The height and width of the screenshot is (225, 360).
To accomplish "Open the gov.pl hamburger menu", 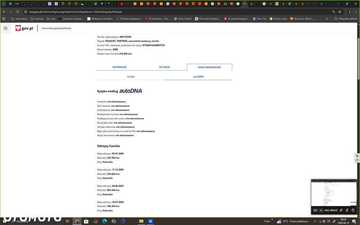I will [5, 28].
